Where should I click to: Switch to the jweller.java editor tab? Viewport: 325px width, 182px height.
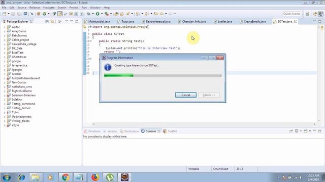223,21
